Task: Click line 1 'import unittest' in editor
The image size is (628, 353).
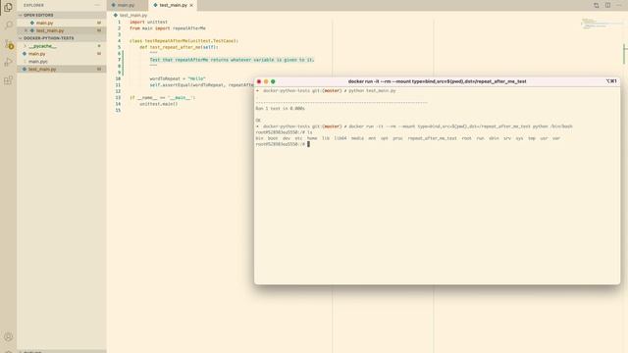Action: click(x=148, y=22)
